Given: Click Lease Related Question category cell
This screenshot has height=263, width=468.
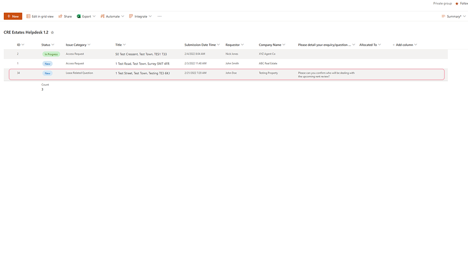Looking at the screenshot, I should click(80, 73).
